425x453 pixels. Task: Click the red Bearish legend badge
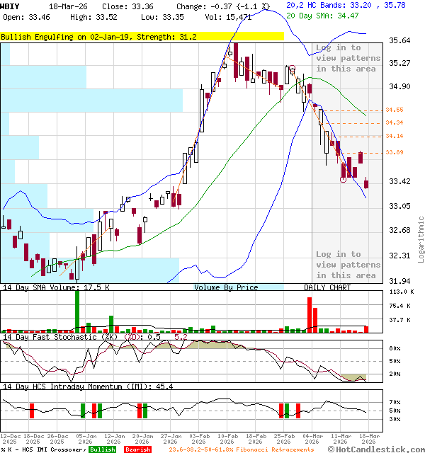(x=137, y=449)
